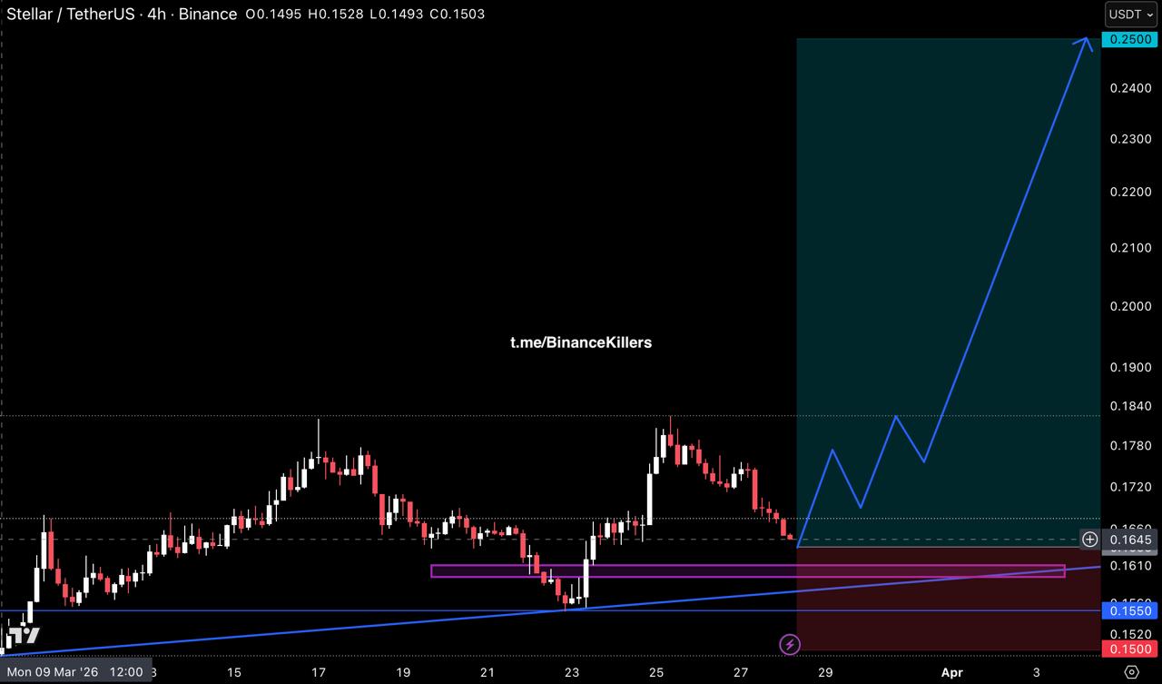Viewport: 1162px width, 684px height.
Task: Click the t.me/BinanceKillers watermark text
Action: point(580,342)
